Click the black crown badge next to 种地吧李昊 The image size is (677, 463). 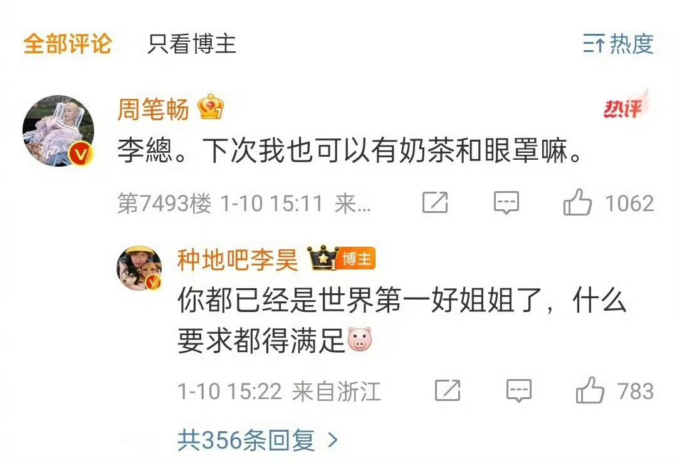coord(322,258)
